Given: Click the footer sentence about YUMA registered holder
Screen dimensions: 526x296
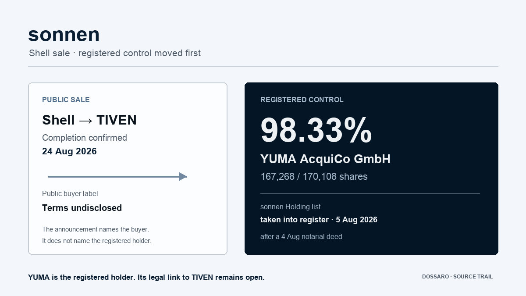Looking at the screenshot, I should (x=146, y=277).
